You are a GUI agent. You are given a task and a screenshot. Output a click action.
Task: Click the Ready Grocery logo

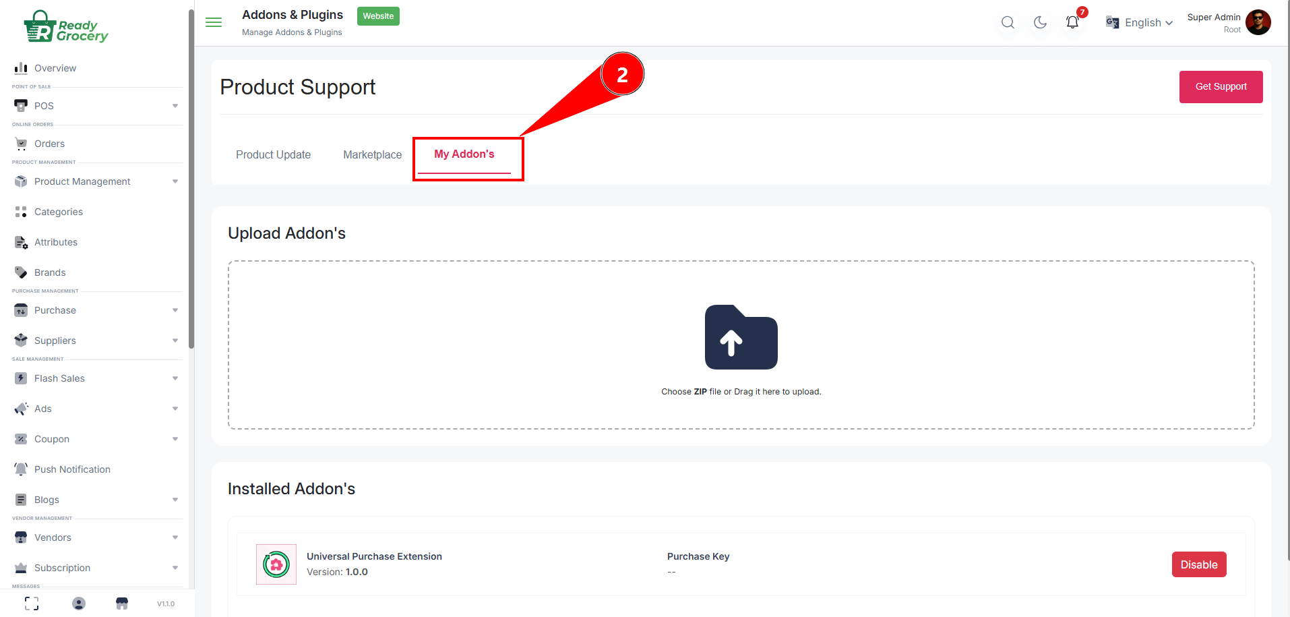click(x=66, y=27)
